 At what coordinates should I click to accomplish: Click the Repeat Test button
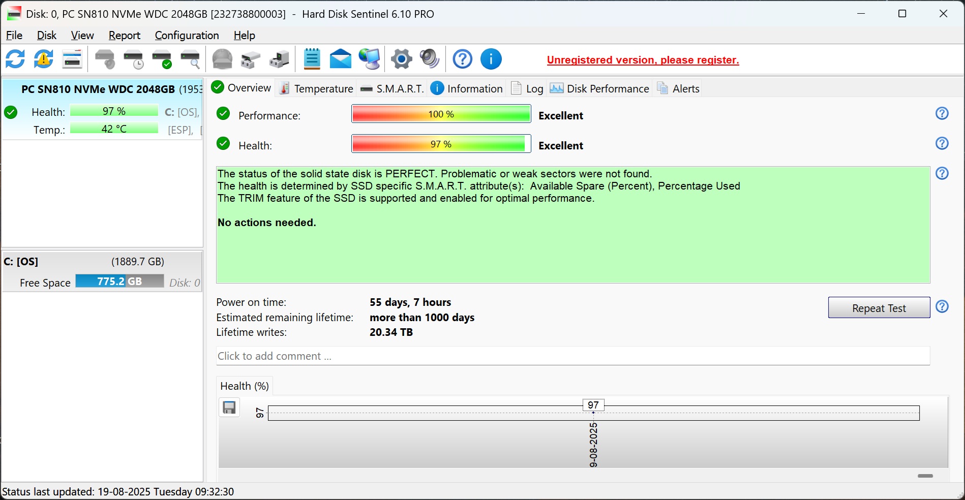[x=879, y=308]
